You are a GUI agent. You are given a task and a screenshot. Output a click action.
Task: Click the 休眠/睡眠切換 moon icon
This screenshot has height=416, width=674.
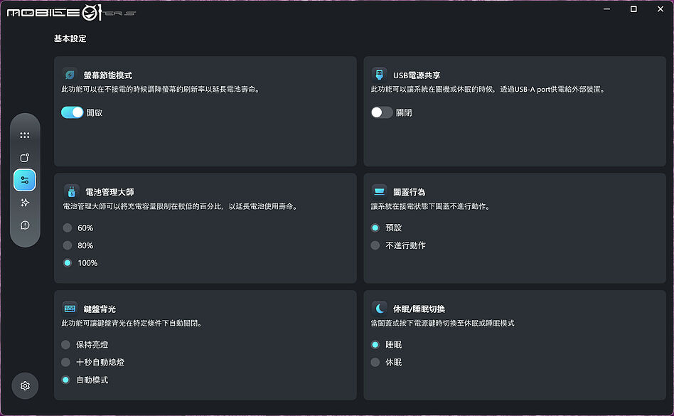380,309
